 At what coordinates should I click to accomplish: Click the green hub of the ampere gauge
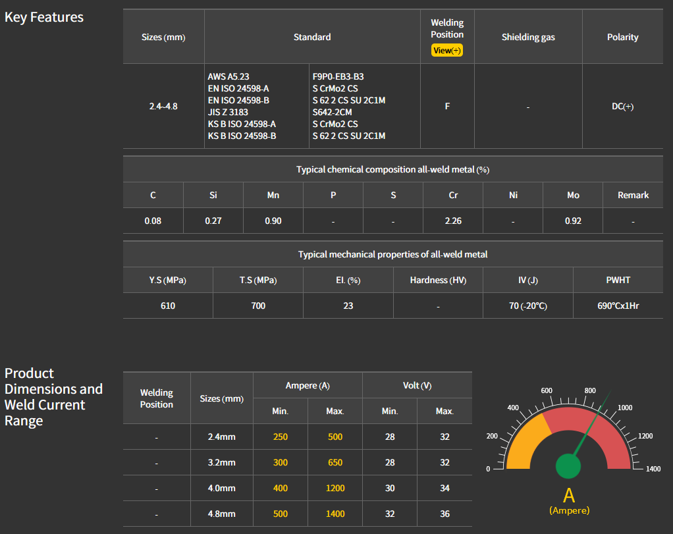568,466
